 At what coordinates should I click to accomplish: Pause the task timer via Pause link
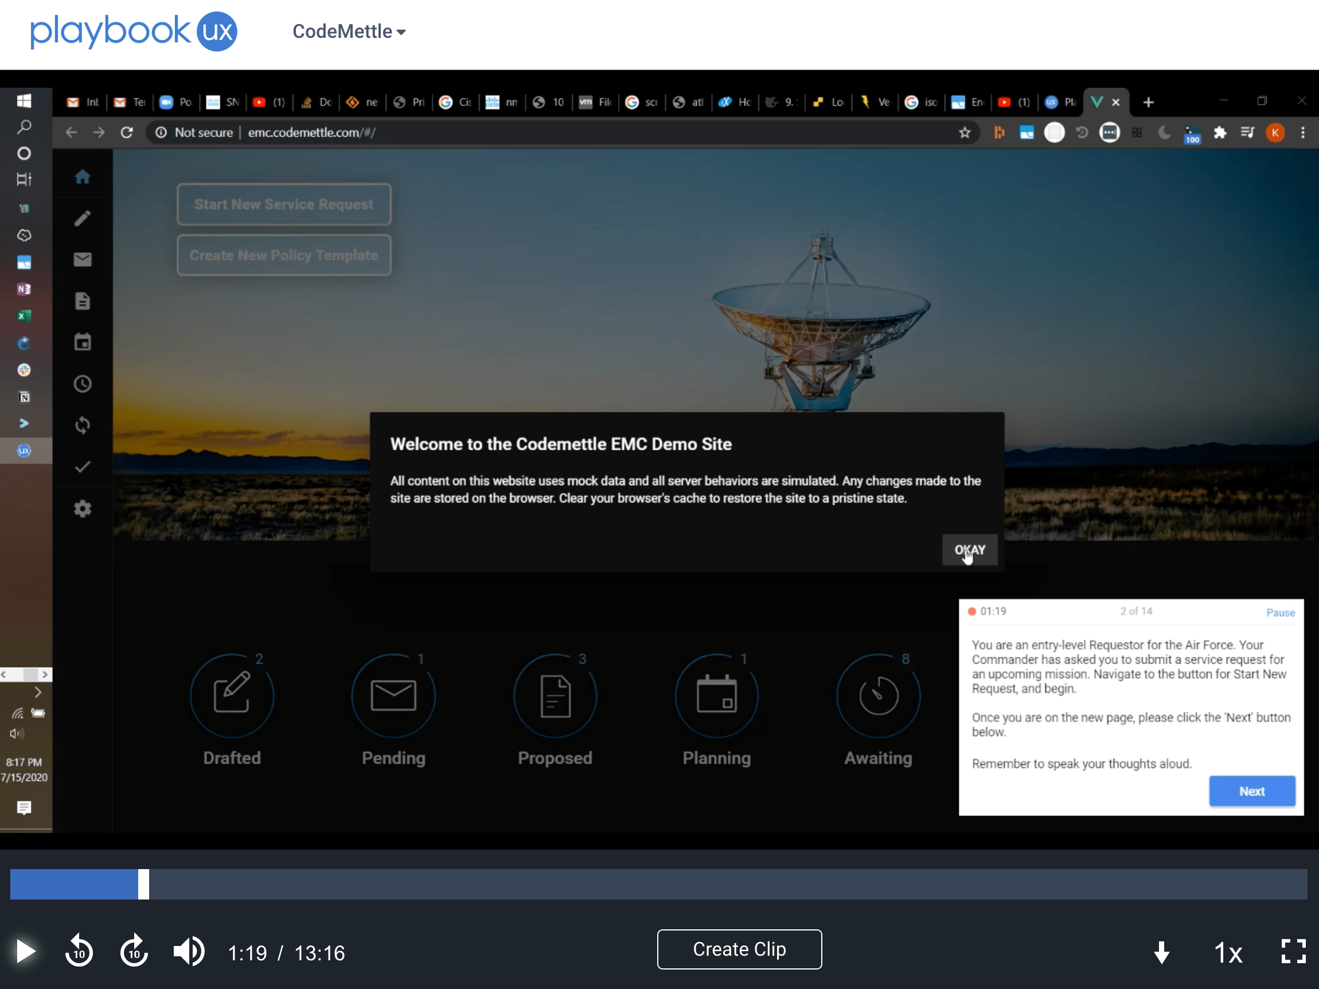[x=1279, y=613]
